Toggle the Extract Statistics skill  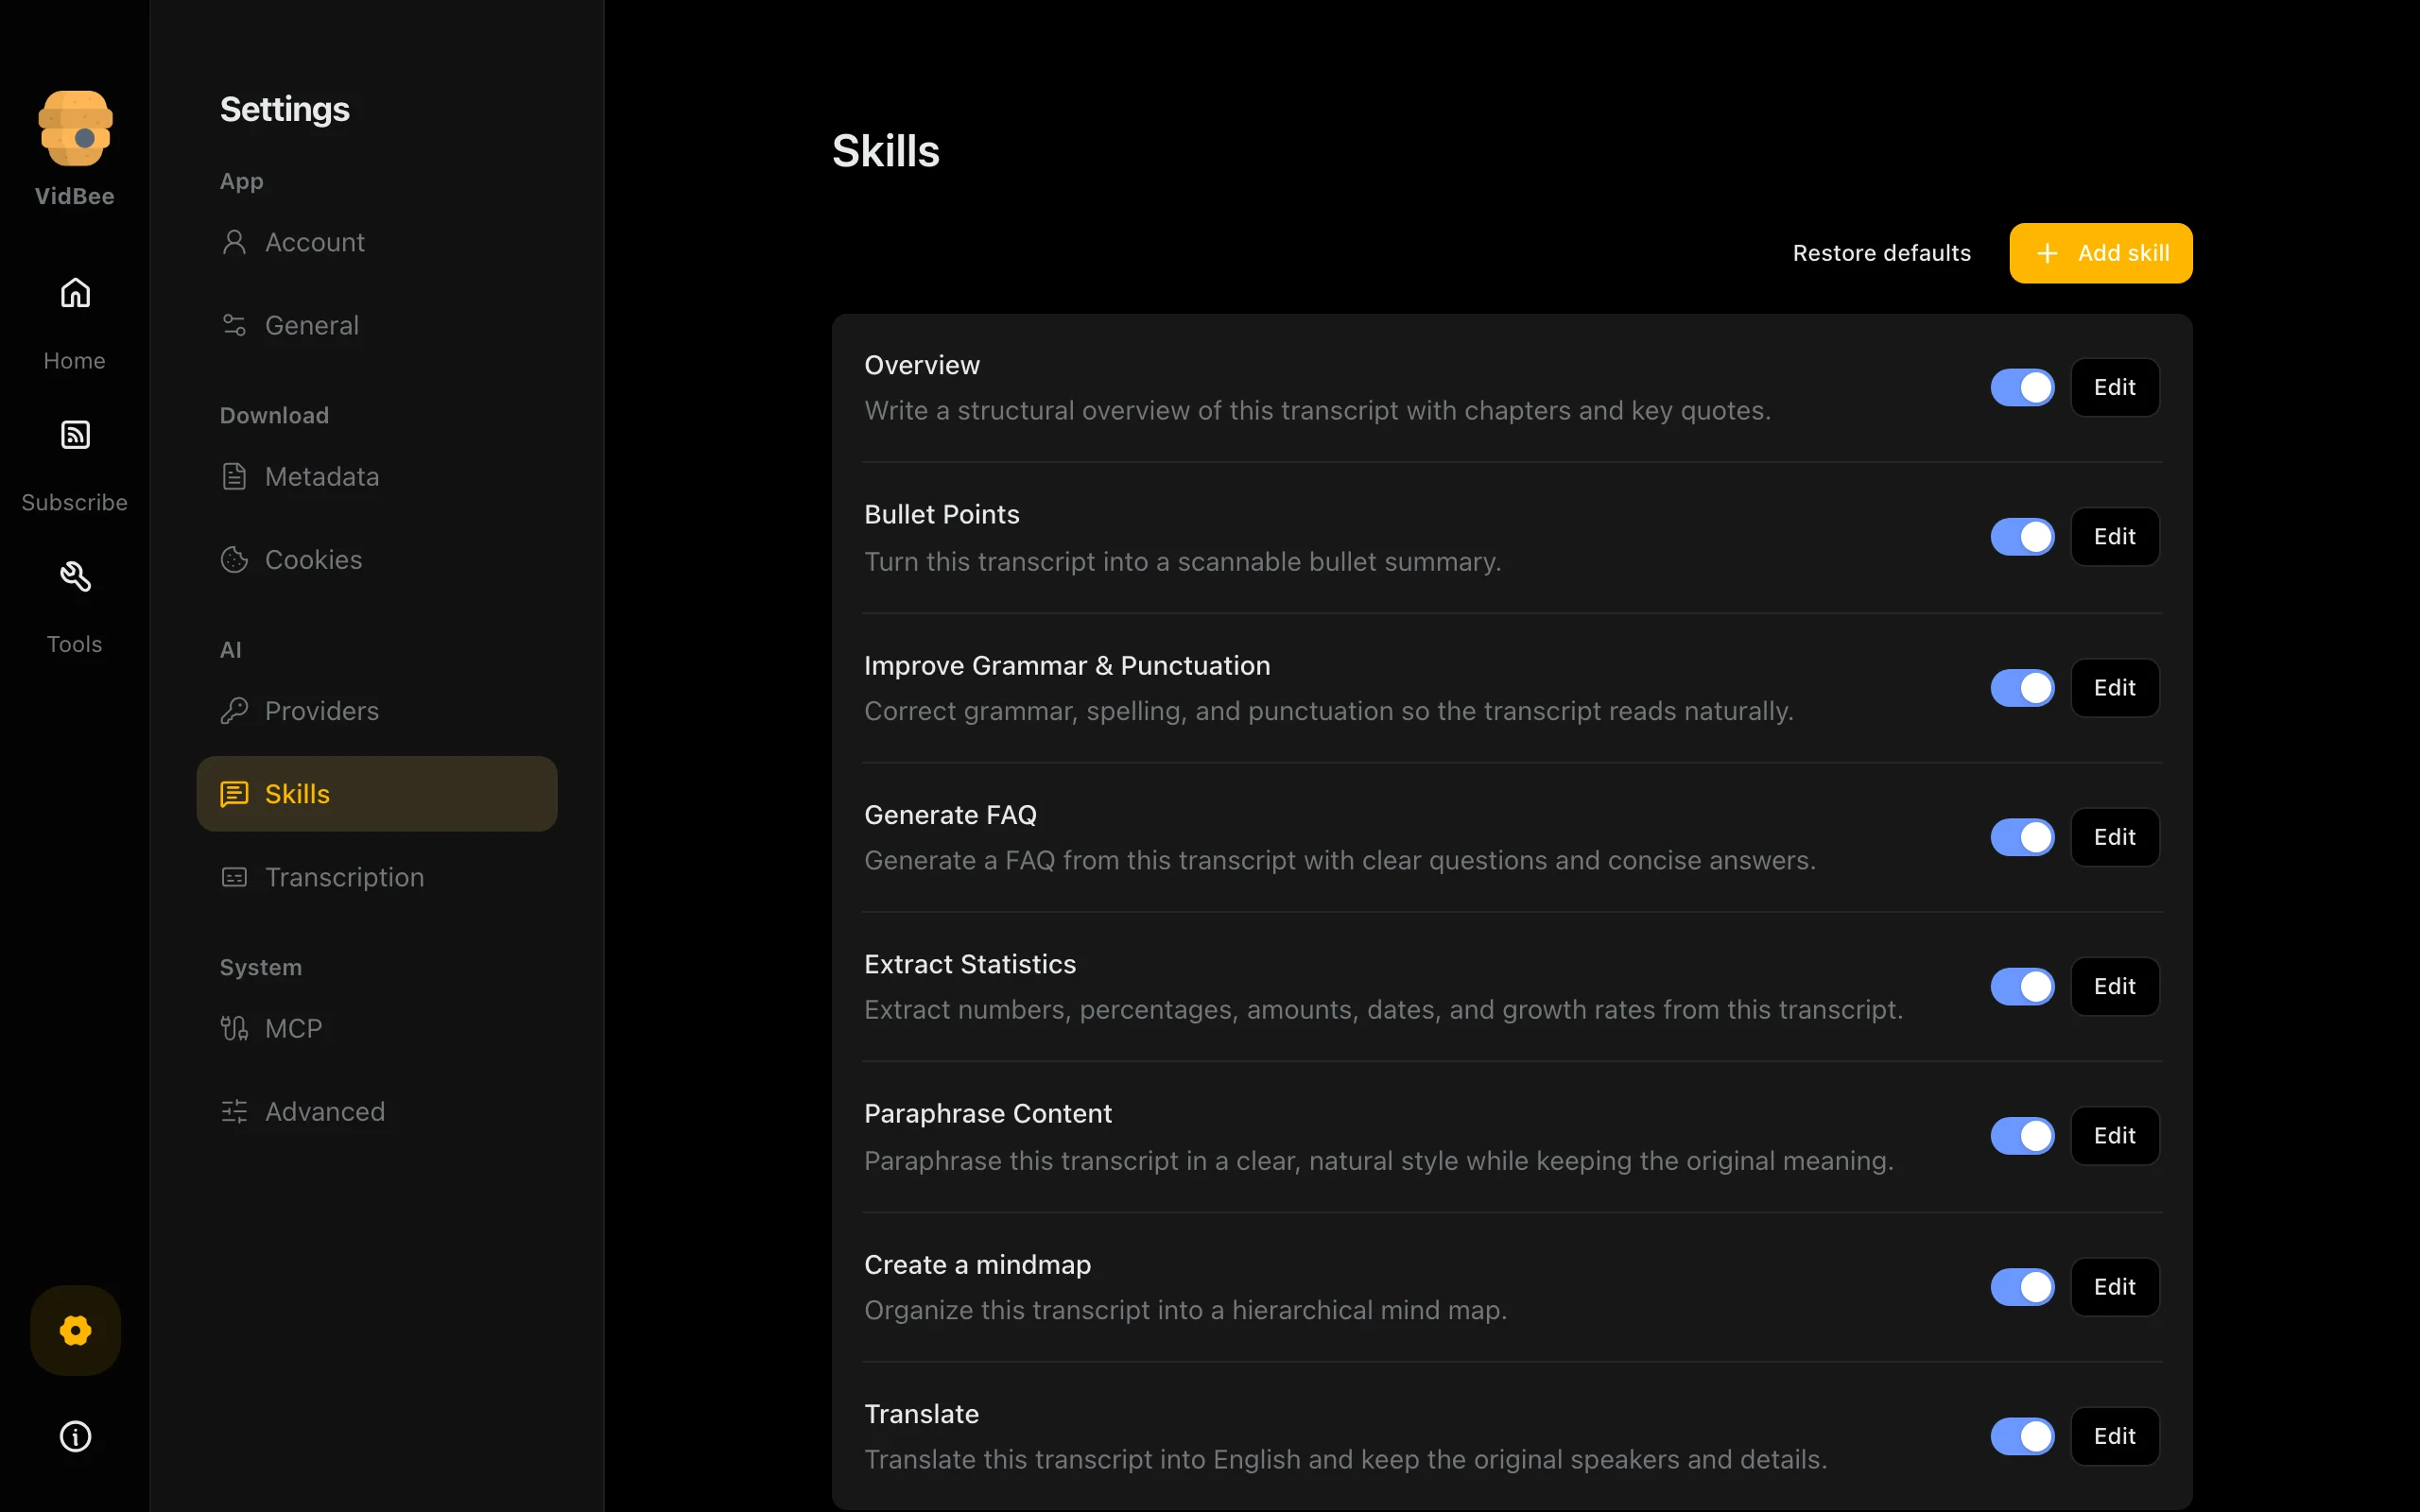2022,987
